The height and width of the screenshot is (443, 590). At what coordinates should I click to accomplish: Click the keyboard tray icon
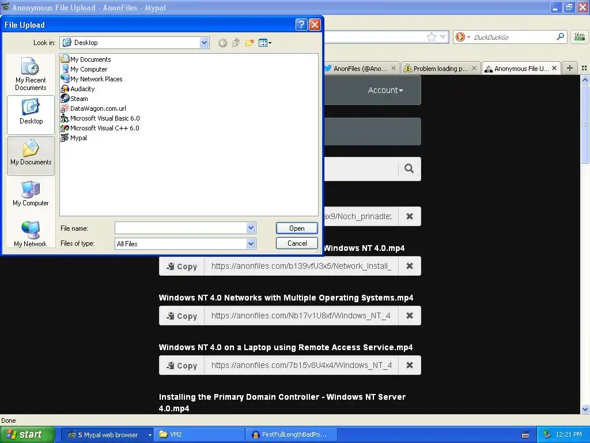[525, 435]
